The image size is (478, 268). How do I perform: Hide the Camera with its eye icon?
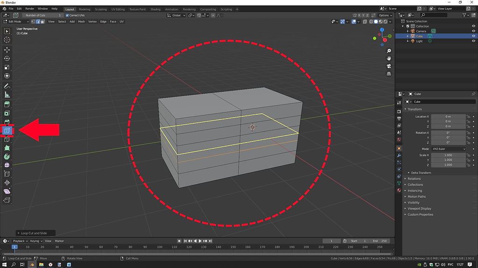tap(473, 31)
